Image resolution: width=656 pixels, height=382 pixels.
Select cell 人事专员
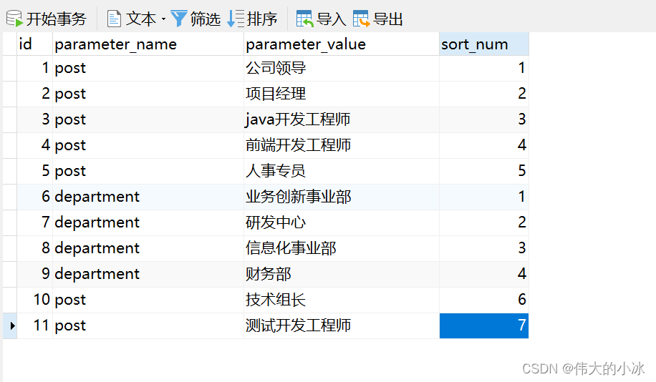(342, 171)
